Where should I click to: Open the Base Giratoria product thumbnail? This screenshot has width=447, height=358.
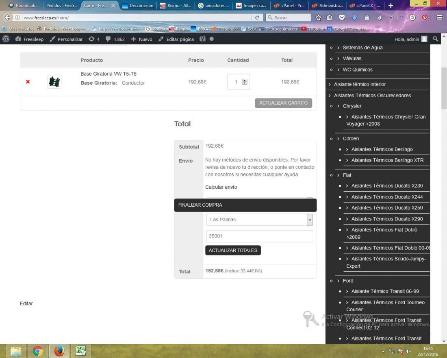pos(54,82)
